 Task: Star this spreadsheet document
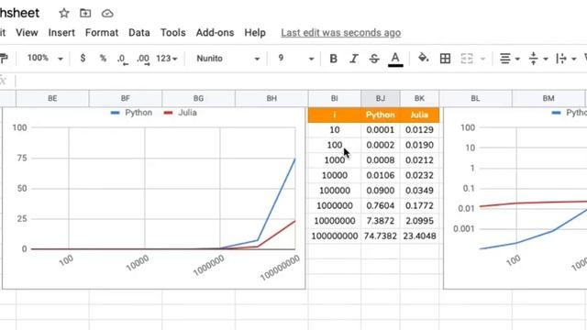click(x=64, y=13)
